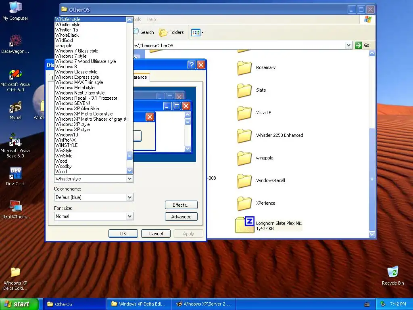The height and width of the screenshot is (310, 413).
Task: Select the WindowsRecall folder
Action: [261, 181]
